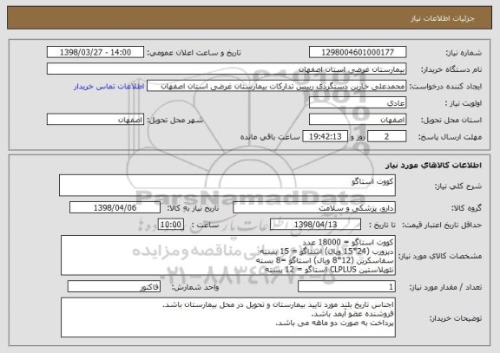Screen dimensions: 500x353
Task: Click the buyer notes text area
Action: [x=228, y=317]
